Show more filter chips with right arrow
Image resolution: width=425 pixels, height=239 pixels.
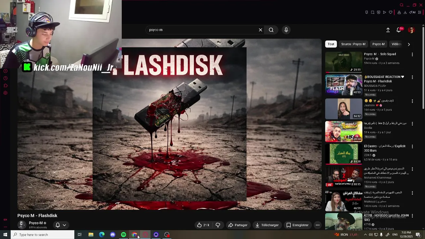[x=409, y=44]
